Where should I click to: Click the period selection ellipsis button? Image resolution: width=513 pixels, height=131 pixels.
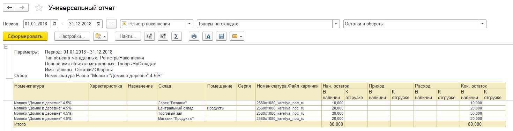[x=111, y=24]
